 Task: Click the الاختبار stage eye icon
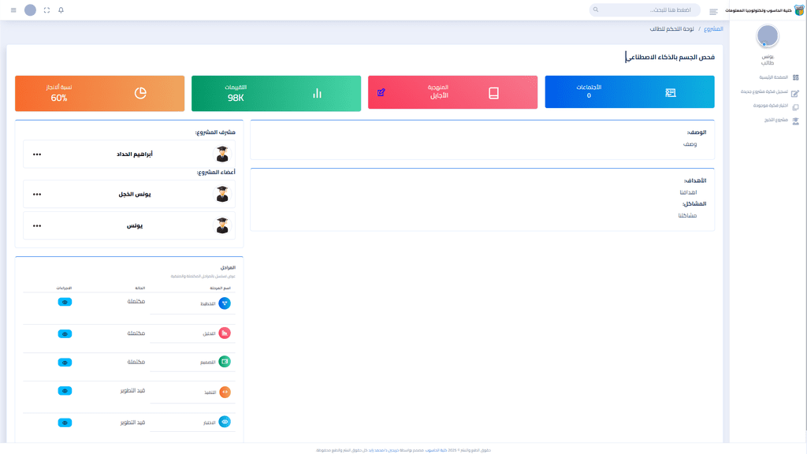coord(225,422)
